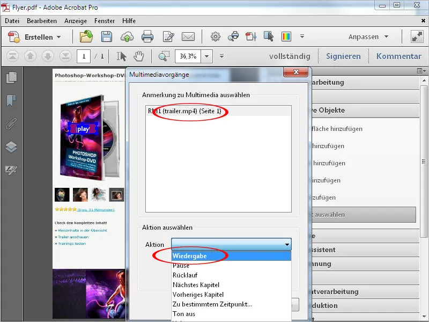Screen dimensions: 429x322
Task: Close the document with menu bar X
Action: click(423, 21)
